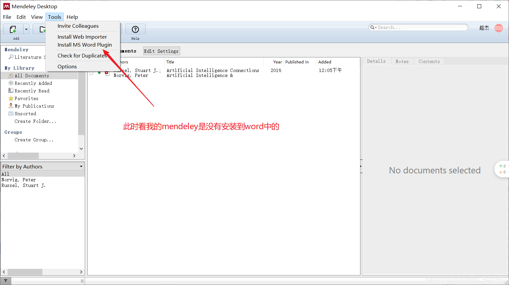Open the File menu
The width and height of the screenshot is (509, 285).
tap(7, 17)
